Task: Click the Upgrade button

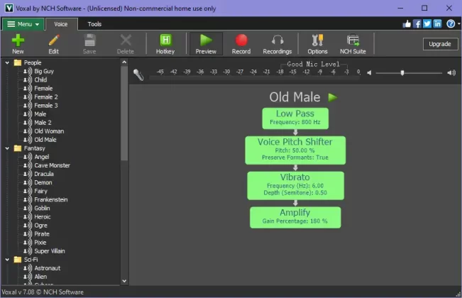Action: 440,44
